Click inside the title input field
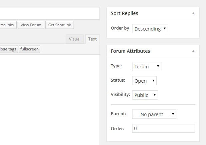 pyautogui.click(x=50, y=13)
